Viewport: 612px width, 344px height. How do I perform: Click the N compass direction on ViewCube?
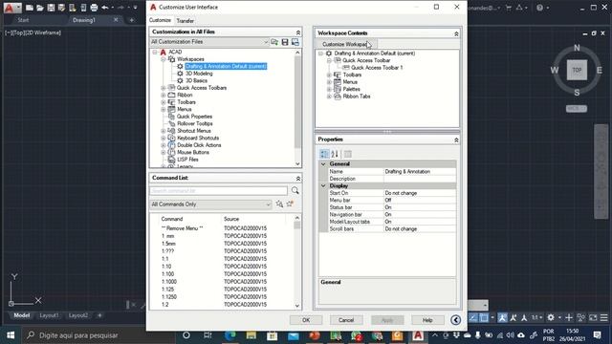577,48
